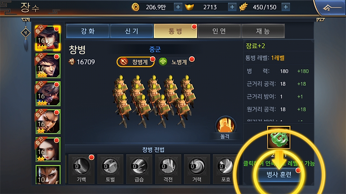Viewport: 346px width, 194px height.
Task: Select the first general portrait with yellow frame
Action: click(48, 38)
